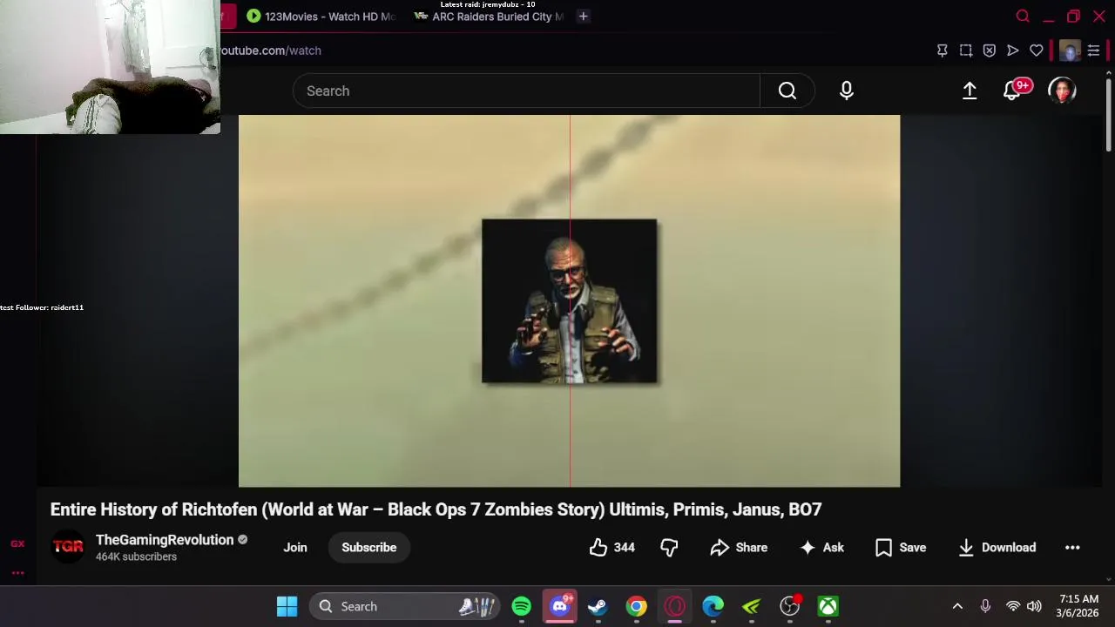Click the video player to pause
The width and height of the screenshot is (1115, 627).
569,300
